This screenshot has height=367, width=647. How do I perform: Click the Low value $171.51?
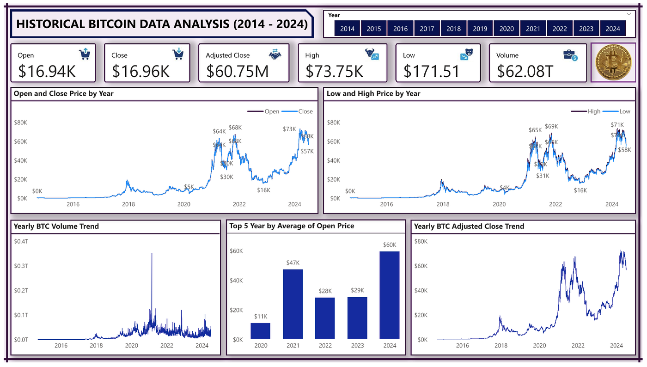432,71
